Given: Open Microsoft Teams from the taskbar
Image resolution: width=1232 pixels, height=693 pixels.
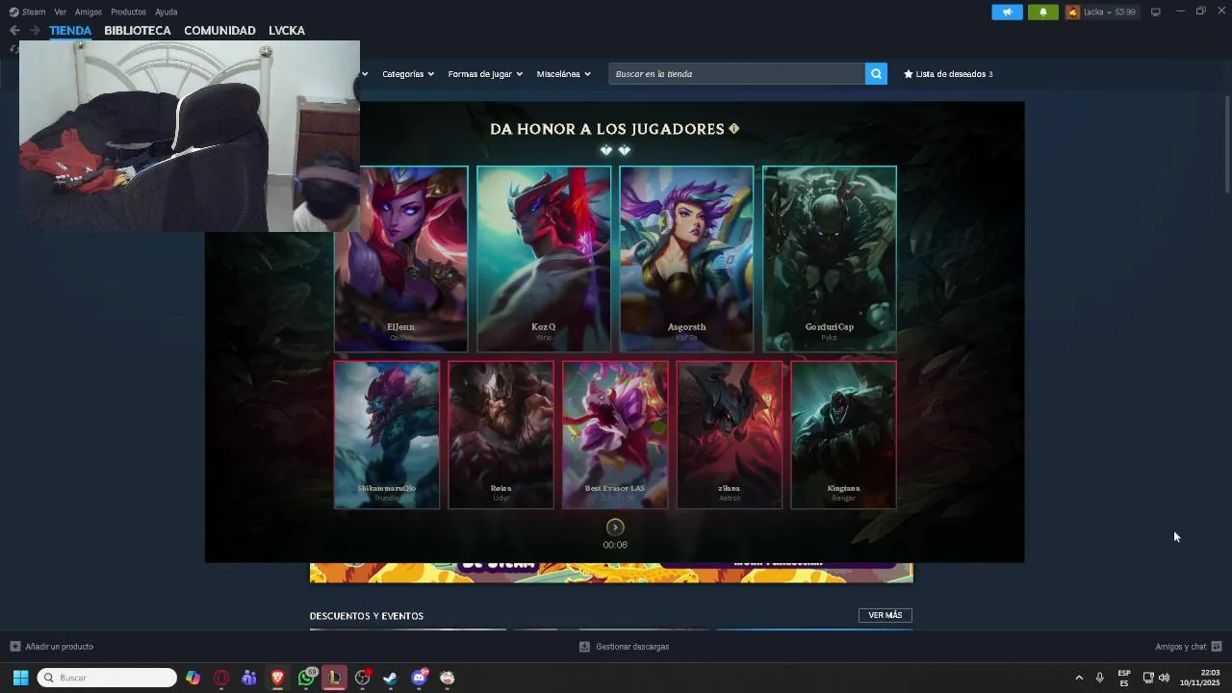Looking at the screenshot, I should pyautogui.click(x=249, y=678).
